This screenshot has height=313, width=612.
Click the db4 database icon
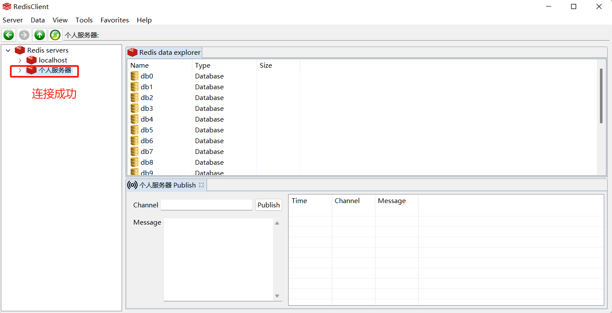(x=135, y=119)
